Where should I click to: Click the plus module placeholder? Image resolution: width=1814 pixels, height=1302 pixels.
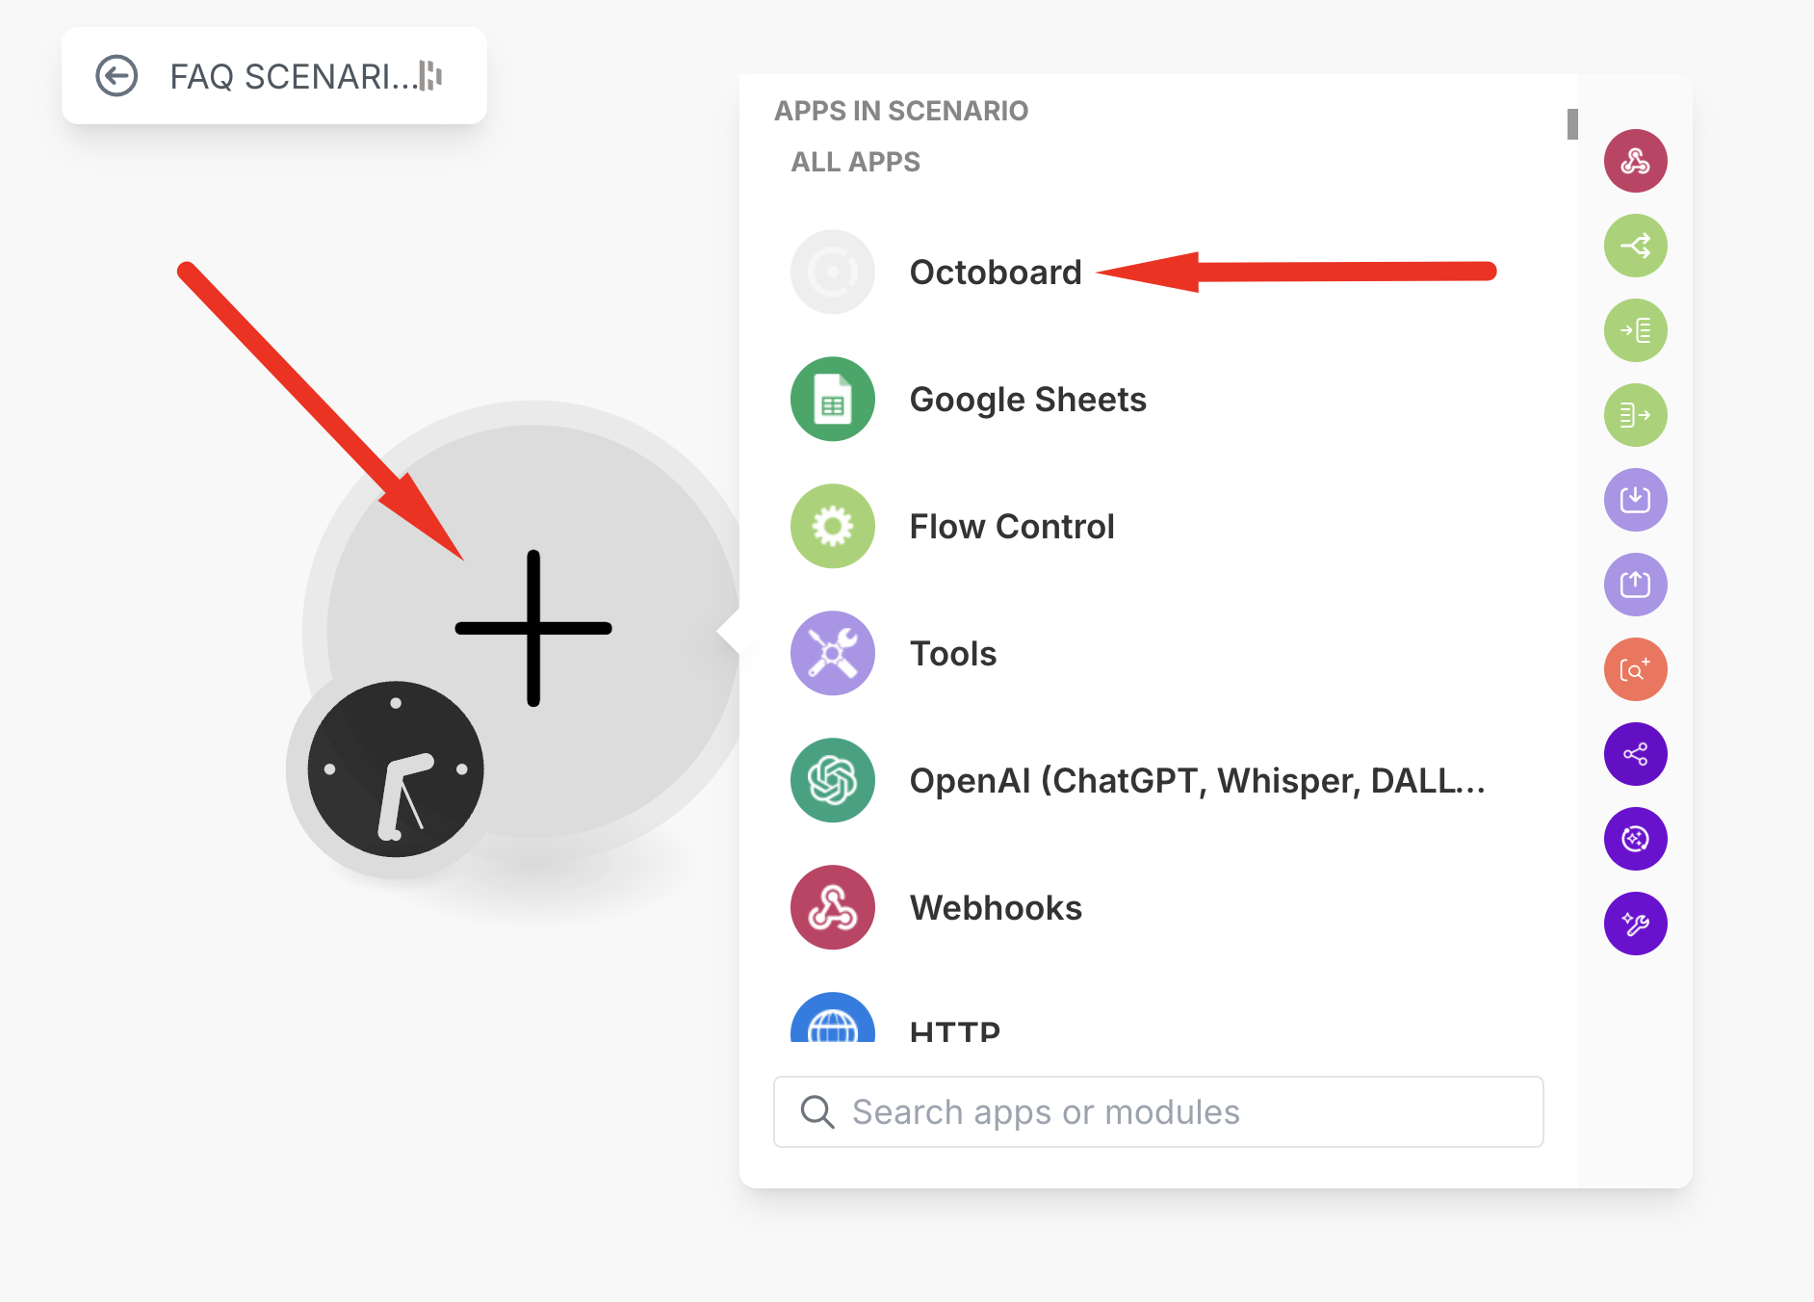coord(533,628)
